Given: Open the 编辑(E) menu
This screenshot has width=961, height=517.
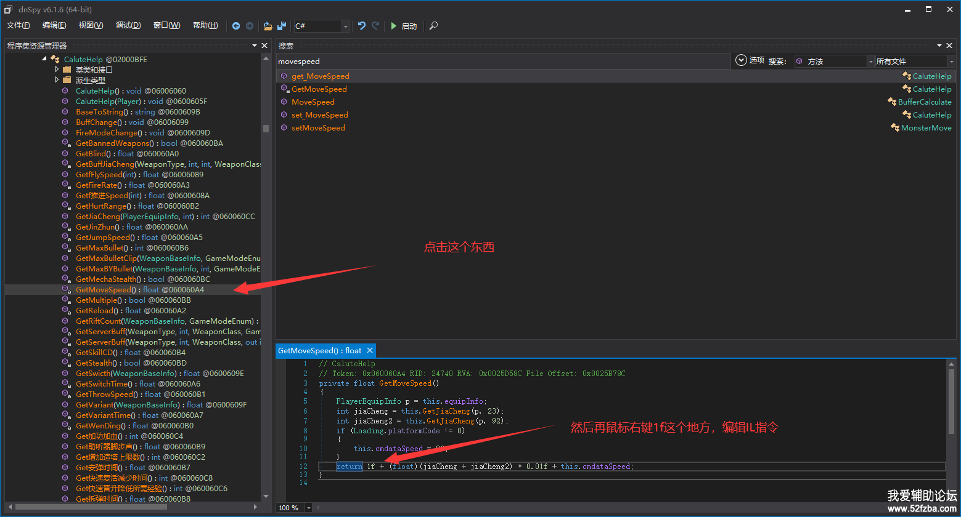Looking at the screenshot, I should click(54, 25).
